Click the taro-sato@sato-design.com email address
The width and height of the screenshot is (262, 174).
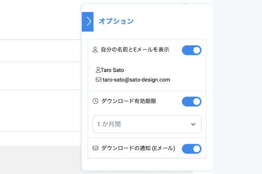point(136,79)
